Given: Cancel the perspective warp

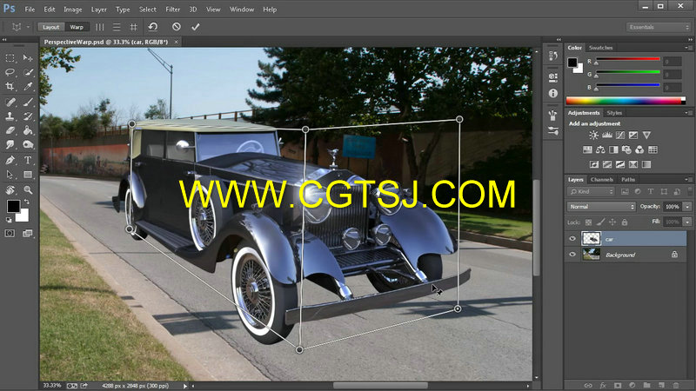Looking at the screenshot, I should pos(177,27).
